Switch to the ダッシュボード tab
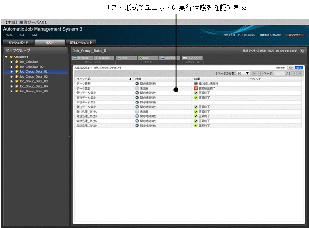Screen dimensions: 309x228 click(17, 43)
